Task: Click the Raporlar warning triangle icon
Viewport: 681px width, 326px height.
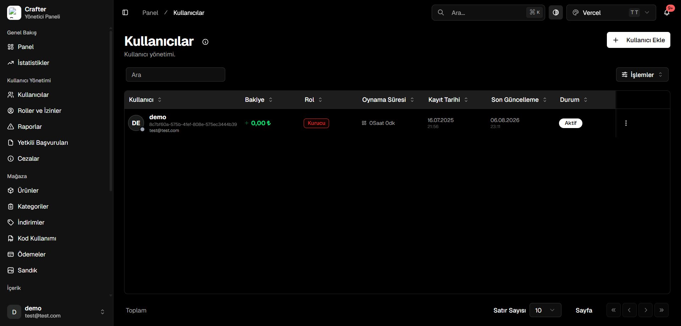Action: coord(11,127)
